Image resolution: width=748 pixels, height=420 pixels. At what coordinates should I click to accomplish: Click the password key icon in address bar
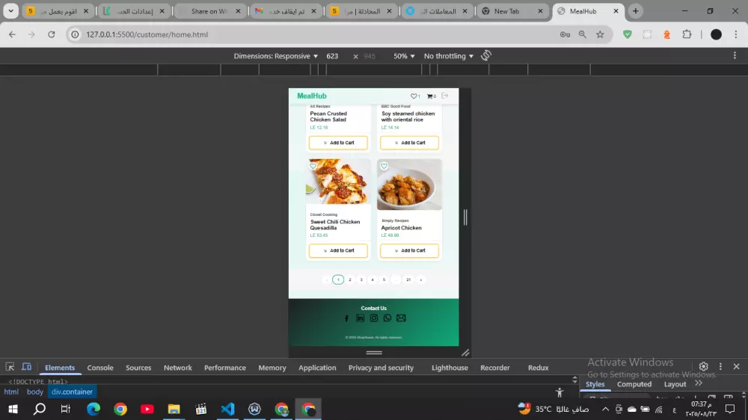pyautogui.click(x=565, y=34)
